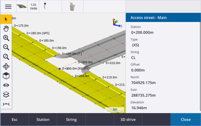Activate the orbit rotation tool
Image resolution: width=201 pixels, height=126 pixels.
pyautogui.click(x=6, y=66)
